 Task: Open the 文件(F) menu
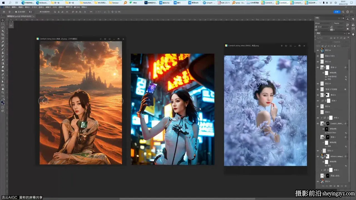[x=8, y=7]
